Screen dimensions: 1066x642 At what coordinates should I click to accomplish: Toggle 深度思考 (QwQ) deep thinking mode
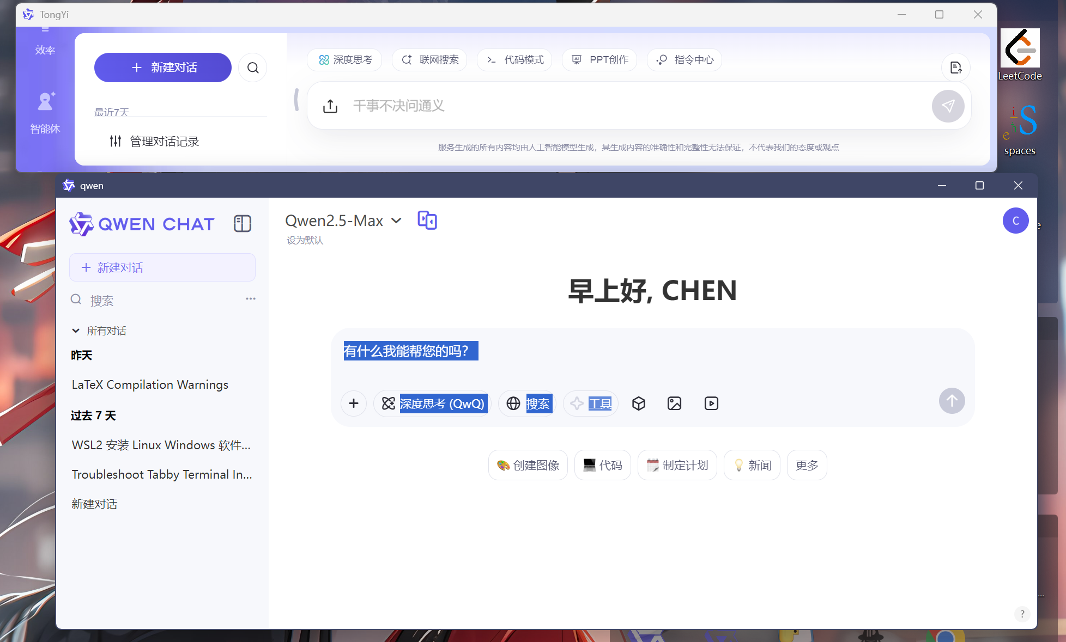click(433, 403)
